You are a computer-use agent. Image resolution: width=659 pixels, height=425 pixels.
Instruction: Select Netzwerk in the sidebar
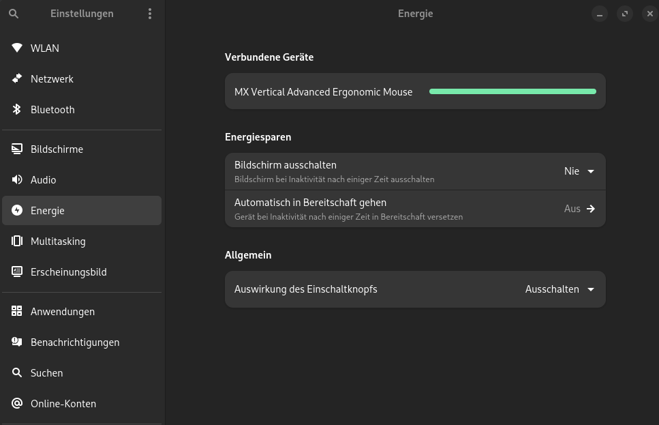click(x=52, y=78)
